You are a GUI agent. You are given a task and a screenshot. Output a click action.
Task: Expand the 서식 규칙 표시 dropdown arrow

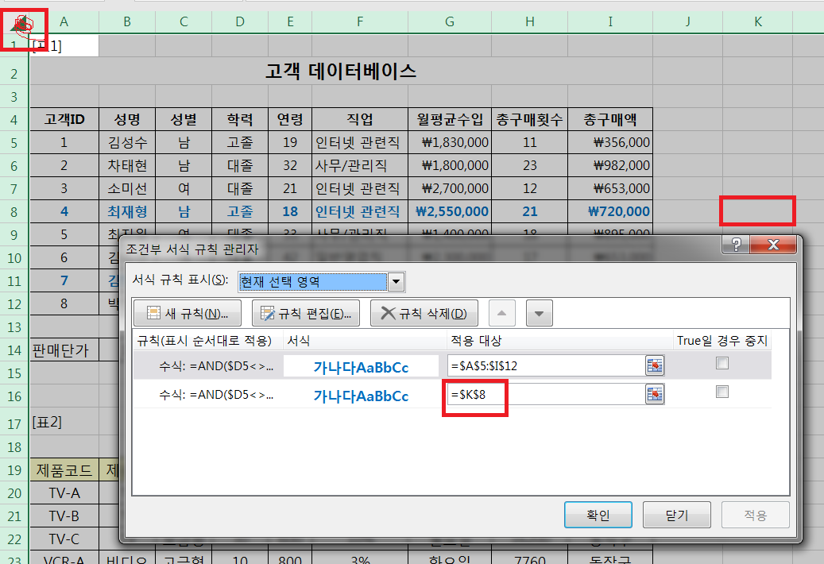pos(396,282)
